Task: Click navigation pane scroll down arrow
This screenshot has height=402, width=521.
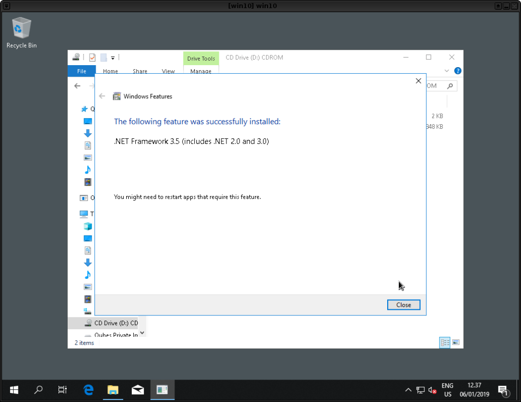Action: [x=142, y=333]
